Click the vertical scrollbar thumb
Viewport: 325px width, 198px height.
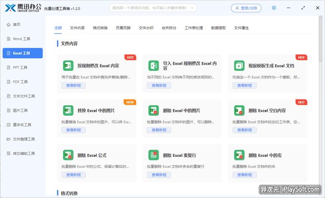click(x=321, y=39)
